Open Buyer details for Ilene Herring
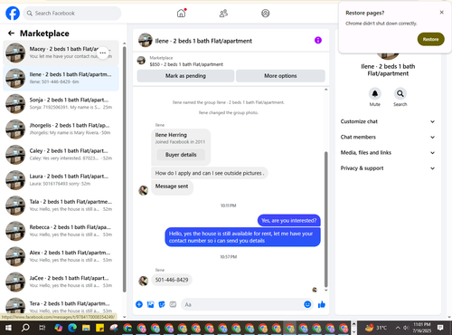Image resolution: width=452 pixels, height=335 pixels. coord(181,155)
